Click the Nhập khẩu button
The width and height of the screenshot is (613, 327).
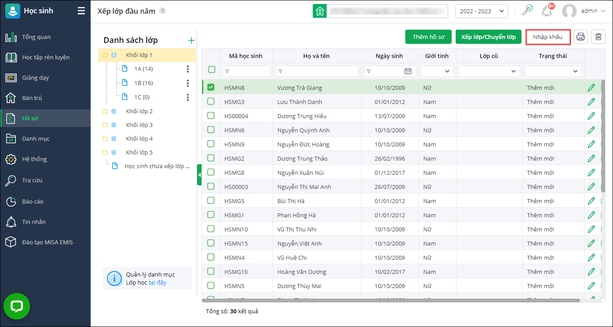548,37
